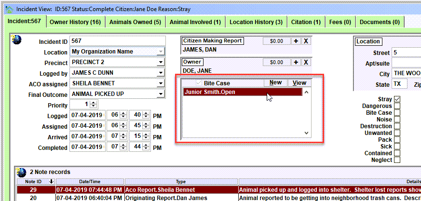
Task: Open the Citation (1) tab
Action: pyautogui.click(x=306, y=22)
